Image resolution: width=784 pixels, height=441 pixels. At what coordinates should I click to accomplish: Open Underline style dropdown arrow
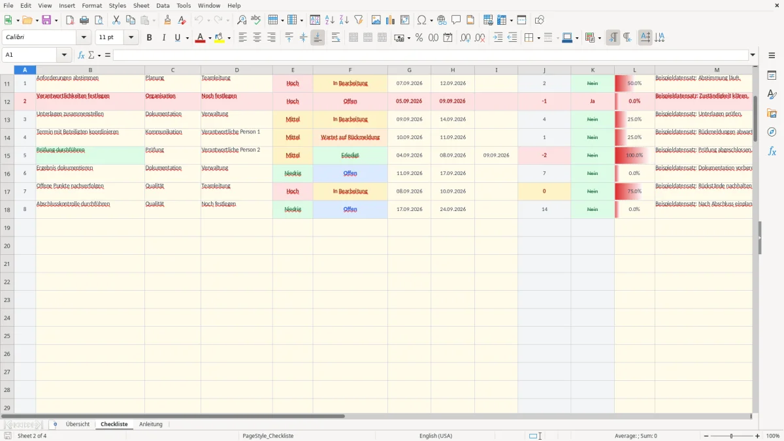(x=187, y=38)
